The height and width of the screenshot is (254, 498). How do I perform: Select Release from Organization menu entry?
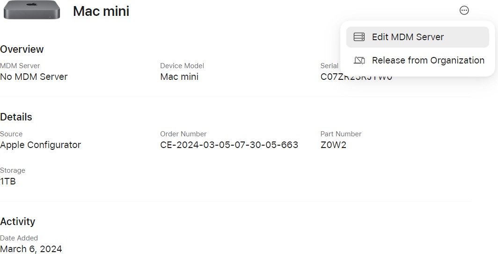point(428,60)
